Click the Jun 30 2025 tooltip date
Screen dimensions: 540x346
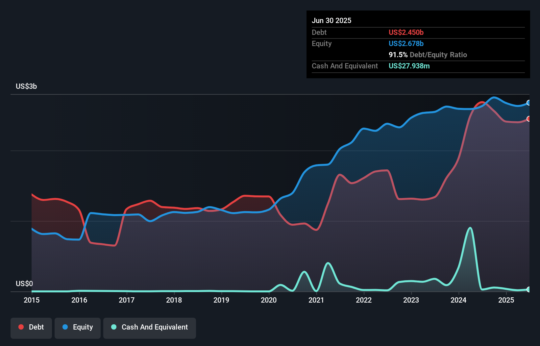331,20
